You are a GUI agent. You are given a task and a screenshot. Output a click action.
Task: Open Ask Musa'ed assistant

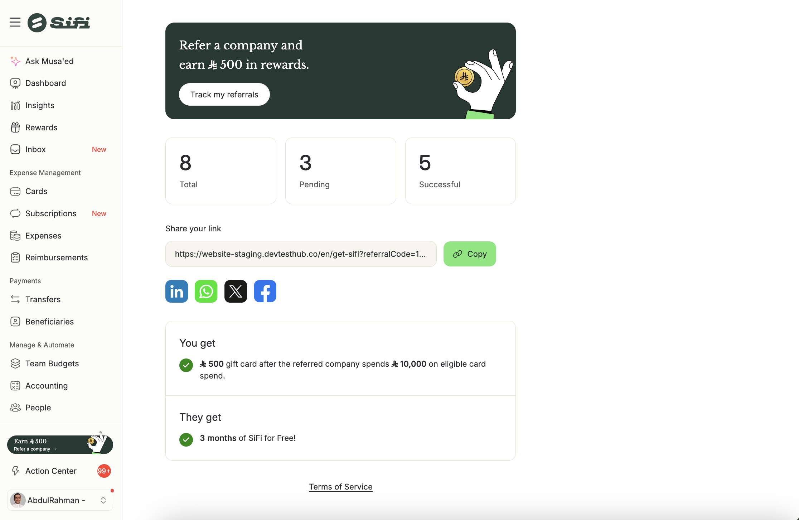(49, 61)
